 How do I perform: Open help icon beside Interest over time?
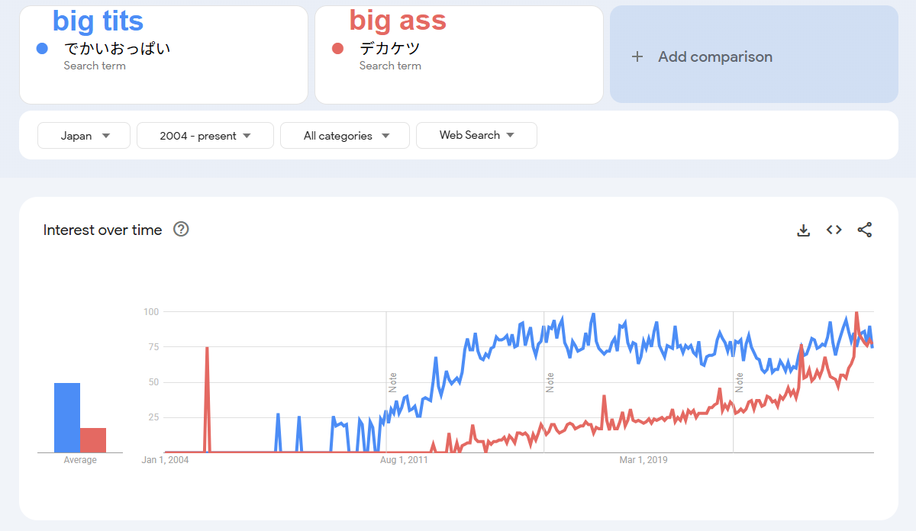pos(181,229)
